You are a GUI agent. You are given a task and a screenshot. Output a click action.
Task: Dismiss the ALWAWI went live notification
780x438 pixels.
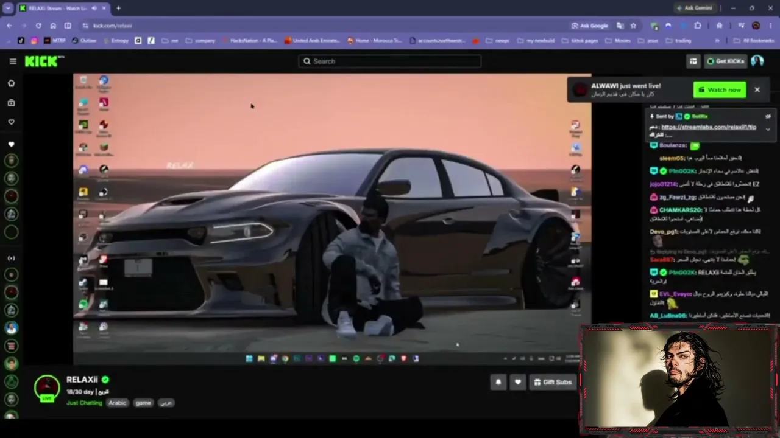click(757, 89)
